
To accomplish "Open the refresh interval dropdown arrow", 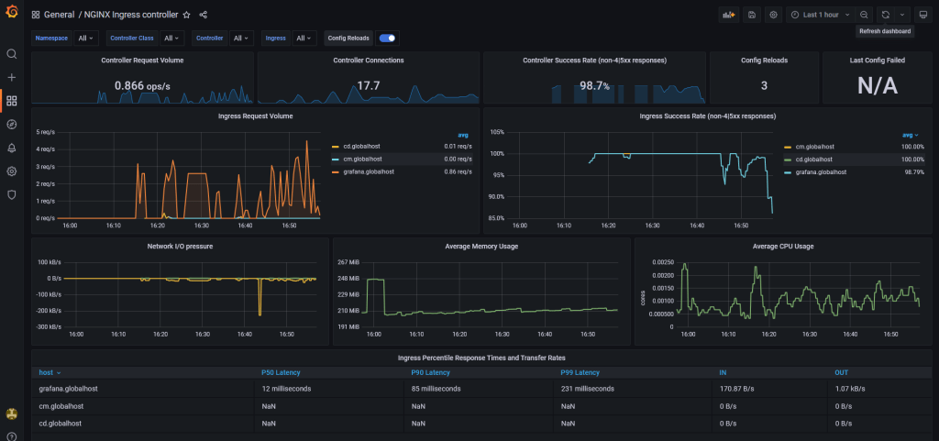I will point(902,15).
